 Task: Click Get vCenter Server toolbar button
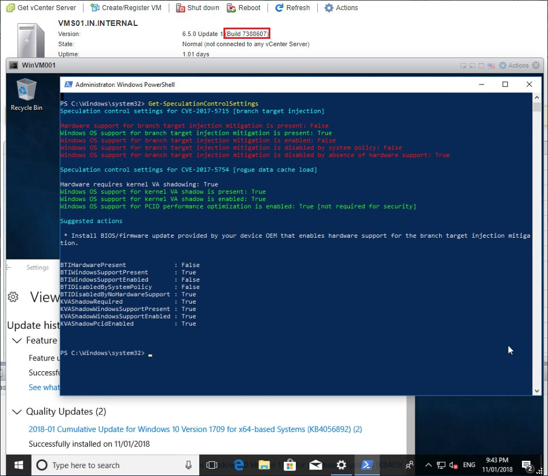pos(41,8)
